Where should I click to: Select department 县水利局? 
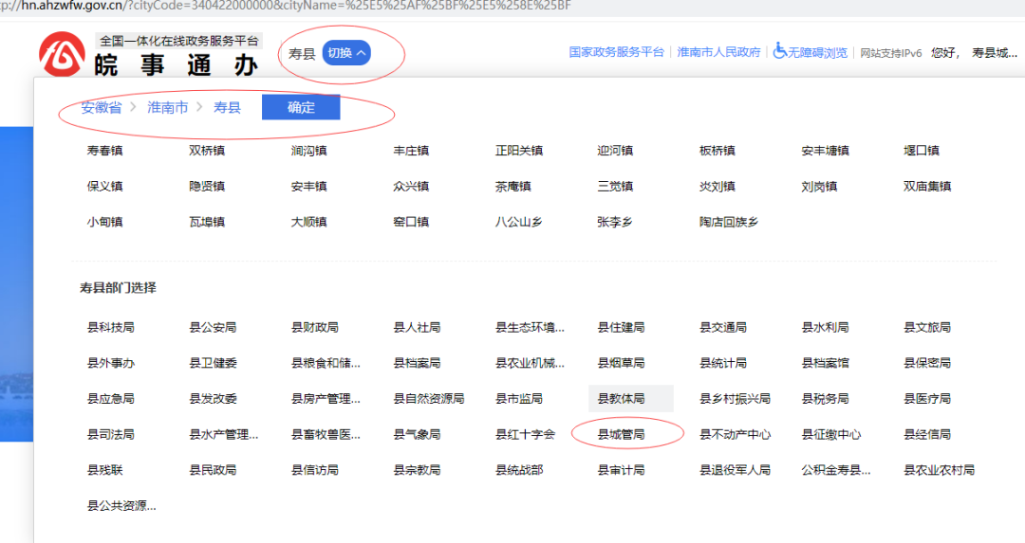click(x=825, y=328)
